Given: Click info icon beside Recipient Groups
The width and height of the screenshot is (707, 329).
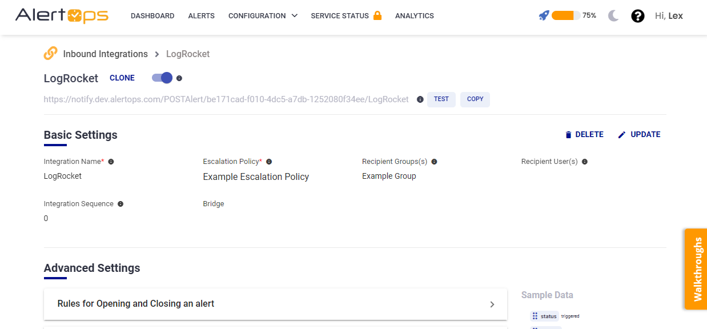Looking at the screenshot, I should pos(434,162).
